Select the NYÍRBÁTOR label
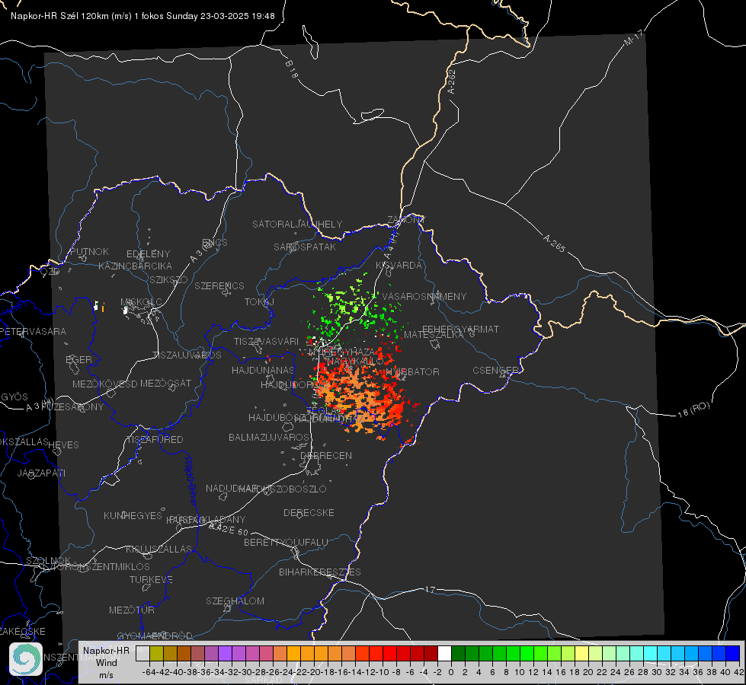Image resolution: width=746 pixels, height=685 pixels. click(412, 371)
